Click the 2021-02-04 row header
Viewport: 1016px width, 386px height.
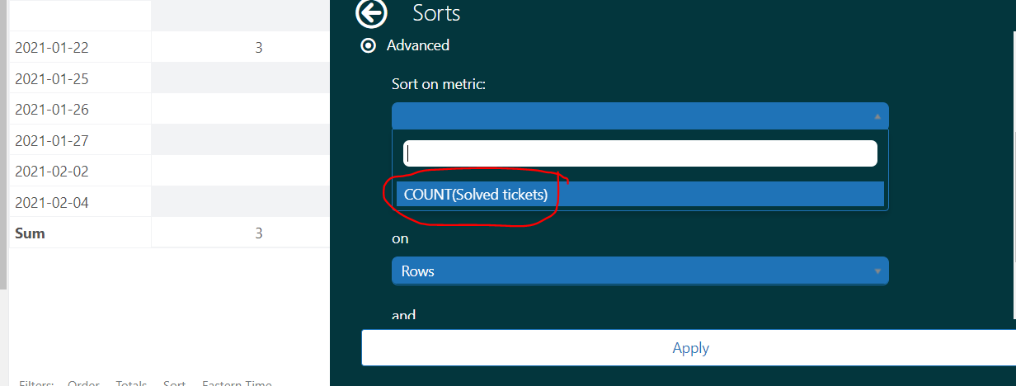51,203
